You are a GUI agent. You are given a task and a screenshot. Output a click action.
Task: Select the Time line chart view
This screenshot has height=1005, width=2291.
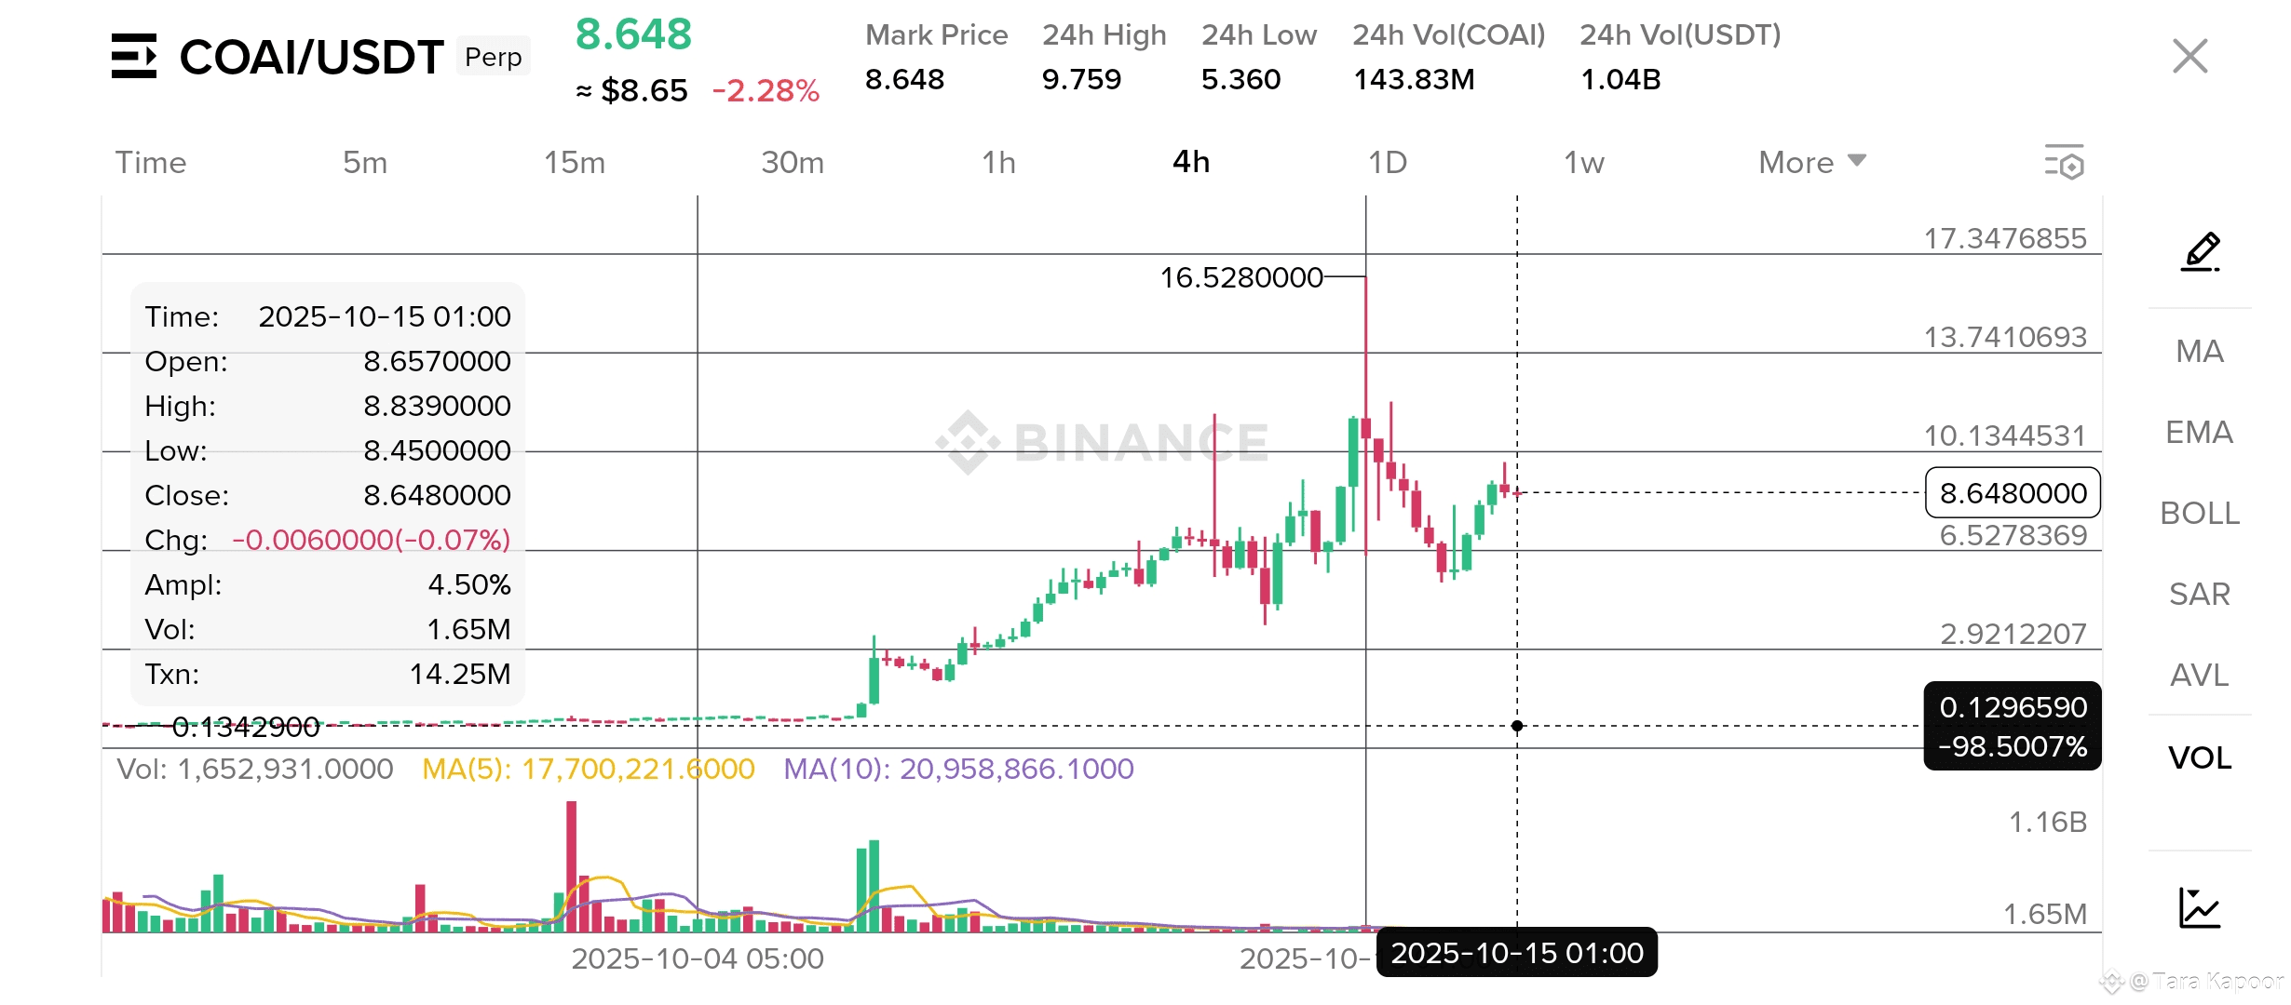click(151, 162)
